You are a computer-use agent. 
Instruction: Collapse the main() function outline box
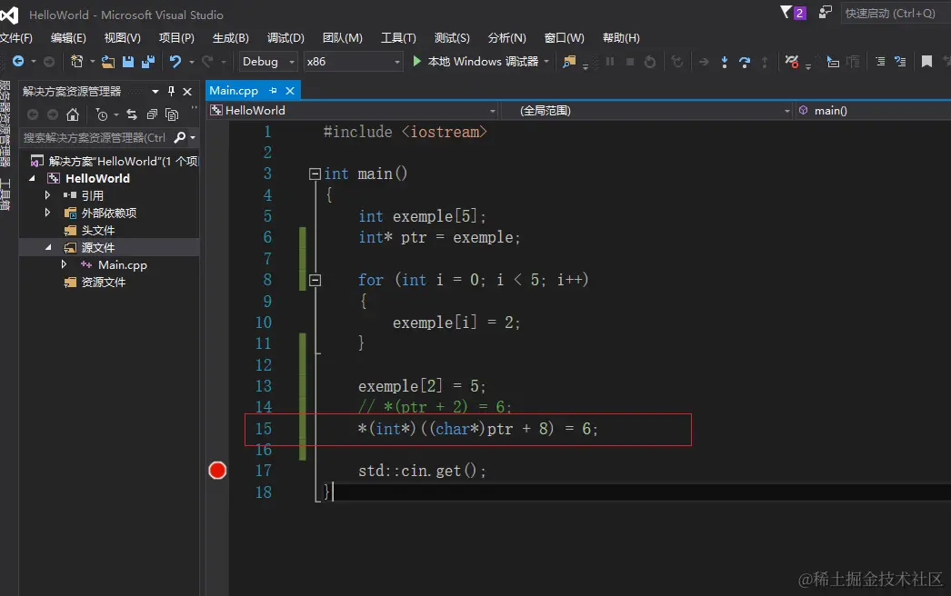tap(315, 174)
